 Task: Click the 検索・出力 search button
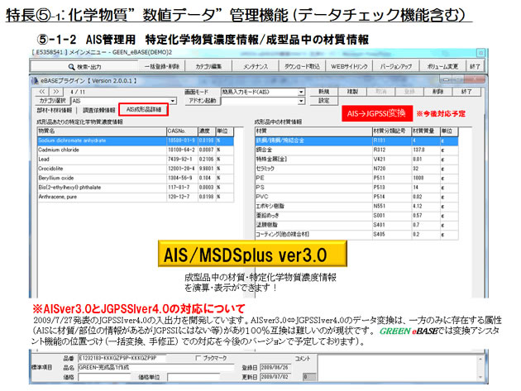(84, 66)
